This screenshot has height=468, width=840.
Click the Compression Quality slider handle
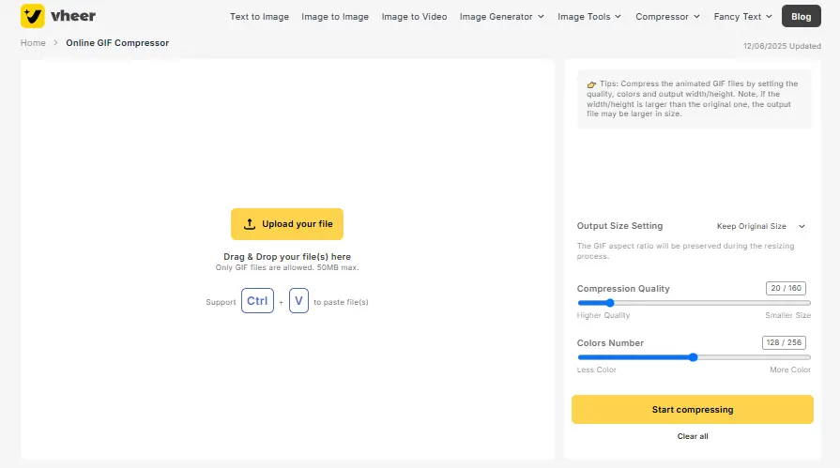tap(610, 303)
